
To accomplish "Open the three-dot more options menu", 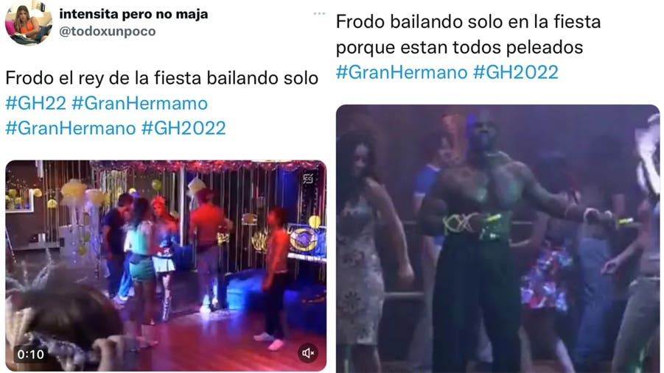I will [x=319, y=13].
